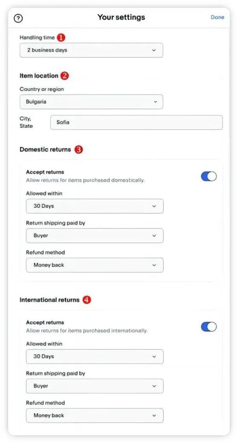Click the Your settings header title
This screenshot has width=237, height=443.
121,17
